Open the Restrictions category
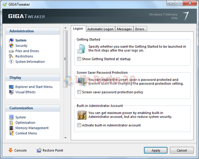Viewport: 199px width, 159px height. [24, 56]
